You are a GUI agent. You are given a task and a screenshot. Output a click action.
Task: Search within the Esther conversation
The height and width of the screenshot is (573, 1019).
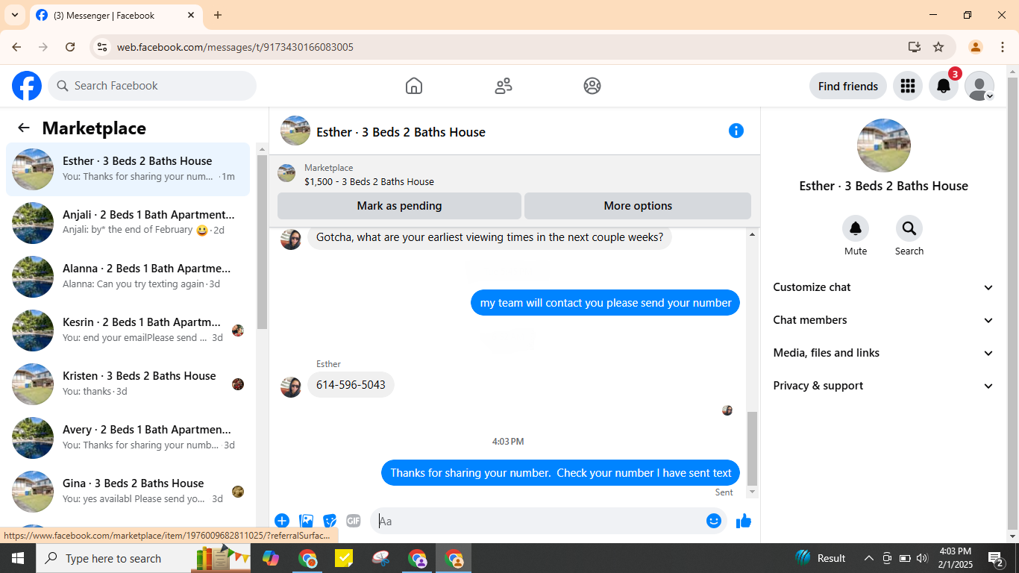[909, 228]
